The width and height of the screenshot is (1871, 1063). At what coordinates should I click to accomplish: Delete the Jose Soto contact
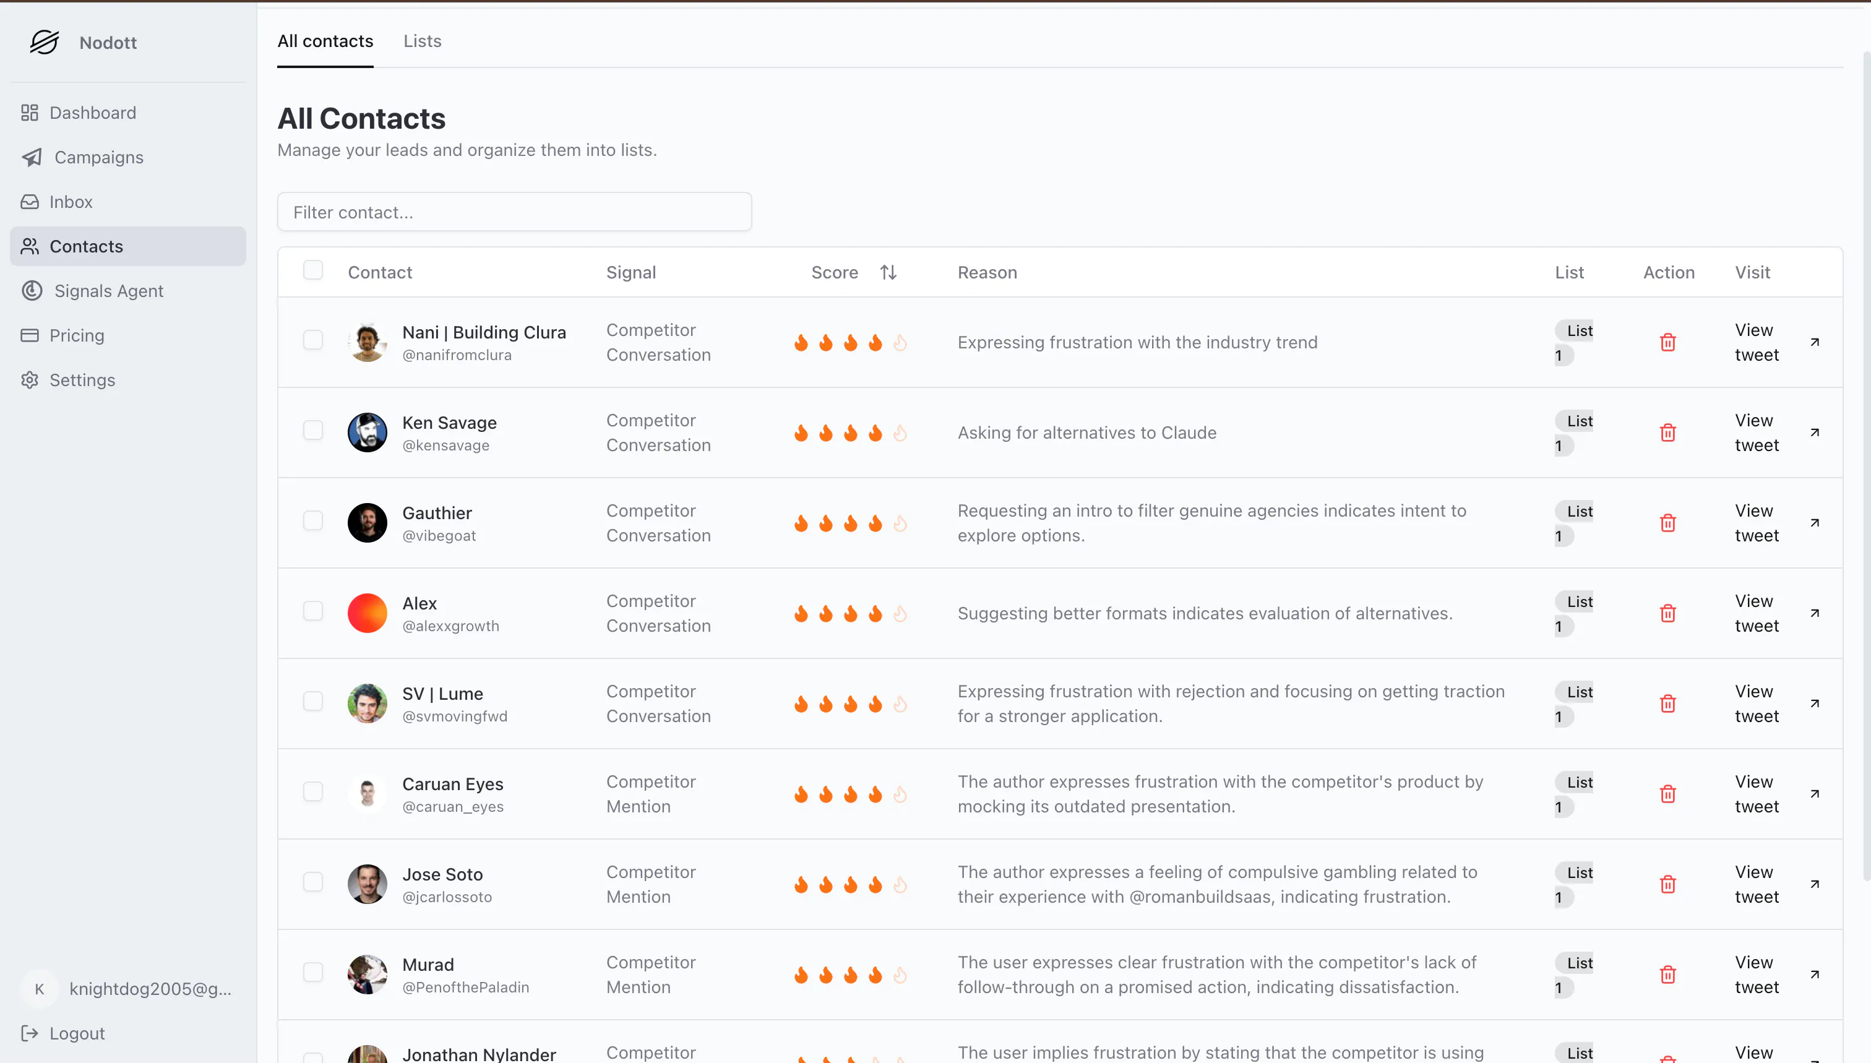coord(1668,884)
